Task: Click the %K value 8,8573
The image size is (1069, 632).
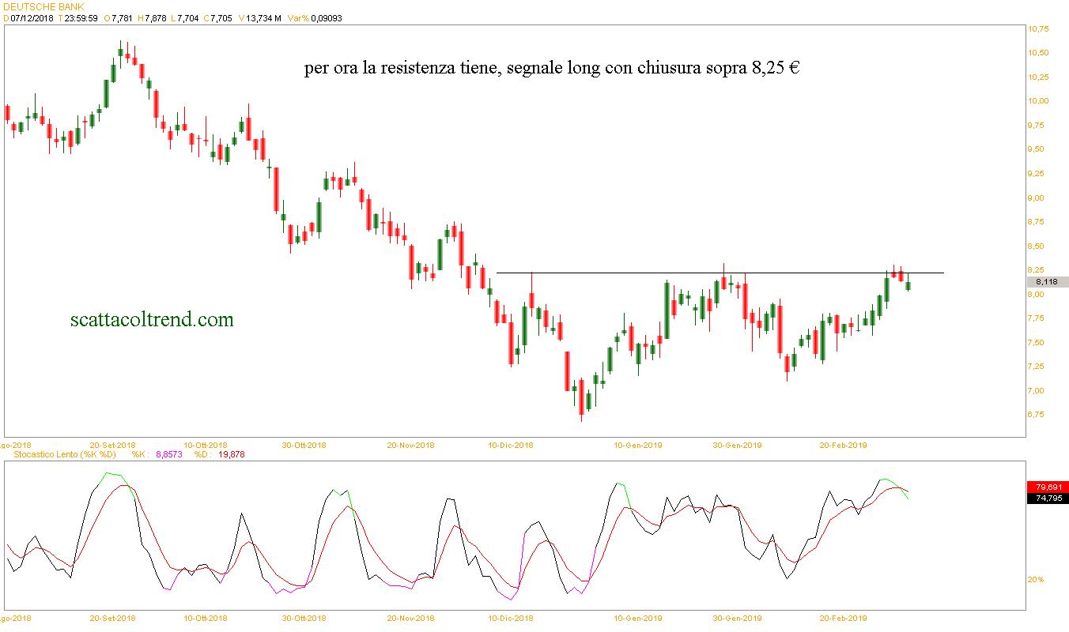Action: click(x=168, y=454)
